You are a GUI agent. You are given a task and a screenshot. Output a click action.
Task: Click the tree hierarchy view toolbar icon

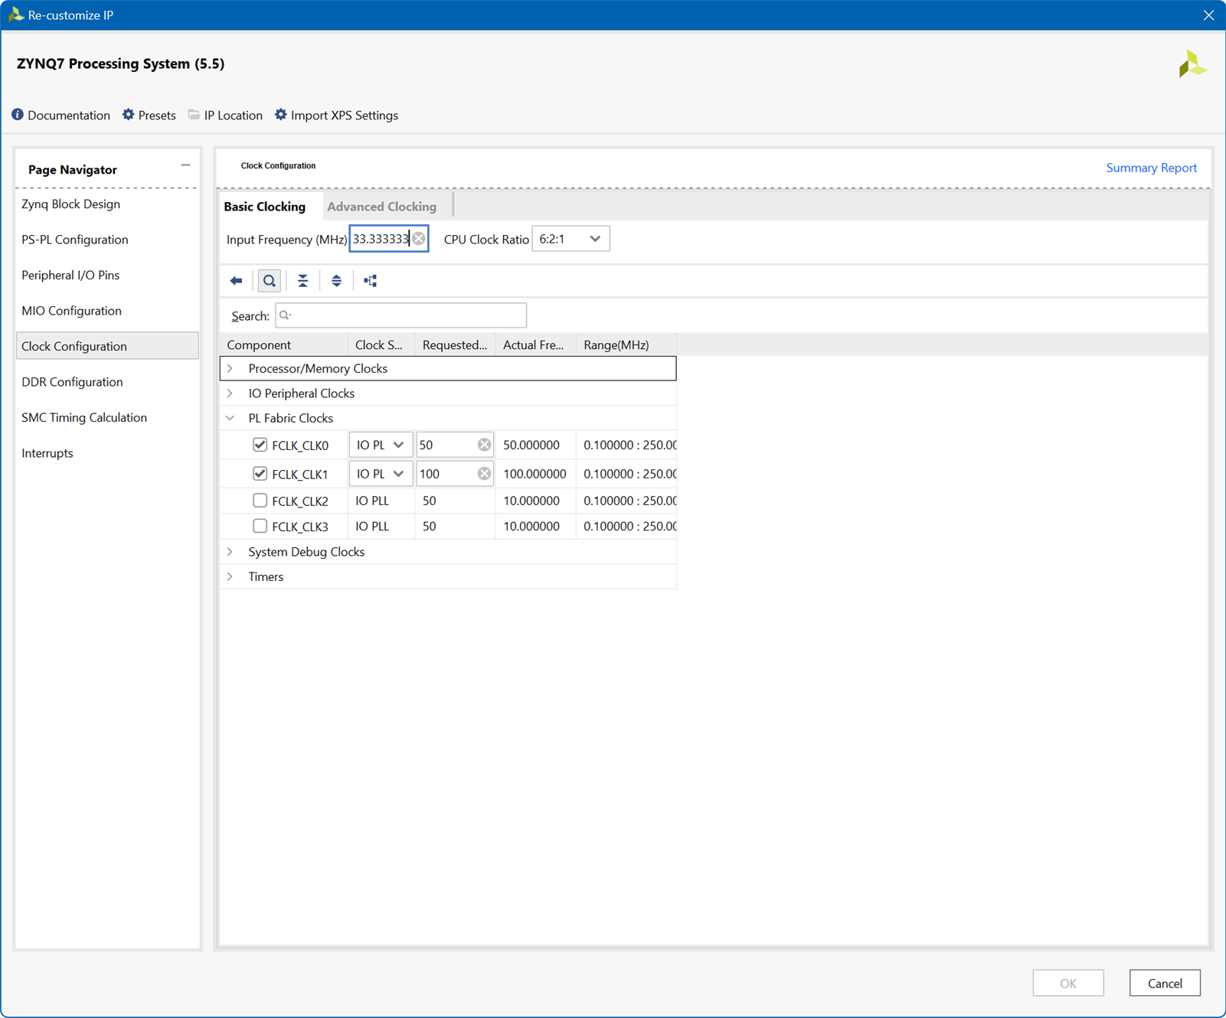tap(371, 281)
